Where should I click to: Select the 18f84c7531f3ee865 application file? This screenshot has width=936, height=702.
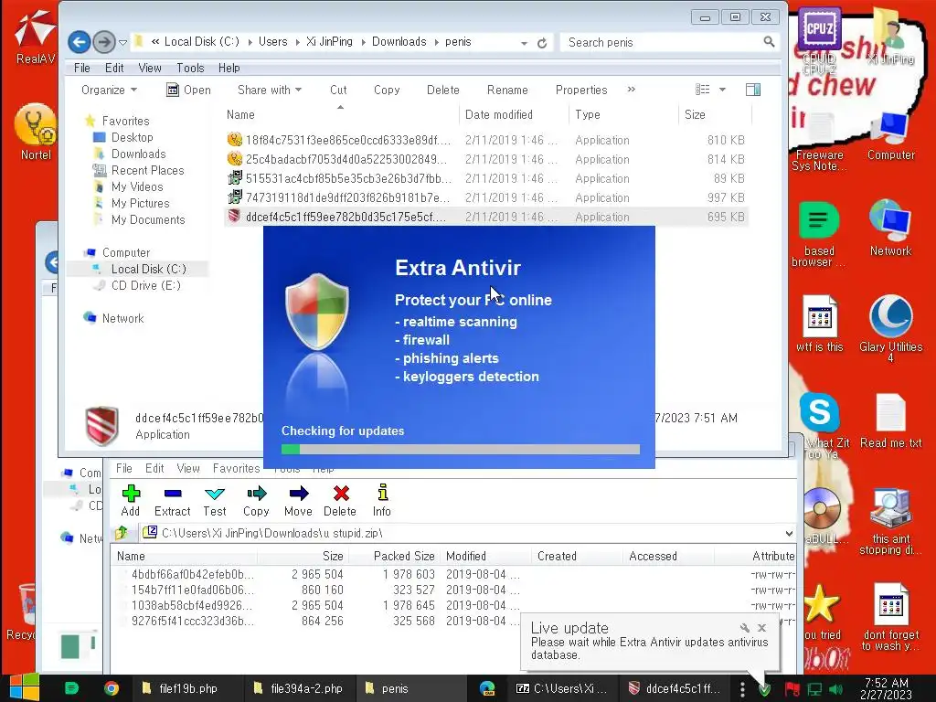[486, 140]
